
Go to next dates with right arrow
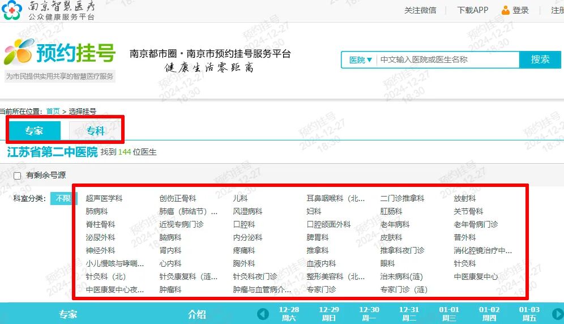[x=558, y=314]
